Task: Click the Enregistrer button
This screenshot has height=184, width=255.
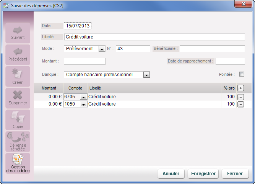Action: (203, 173)
